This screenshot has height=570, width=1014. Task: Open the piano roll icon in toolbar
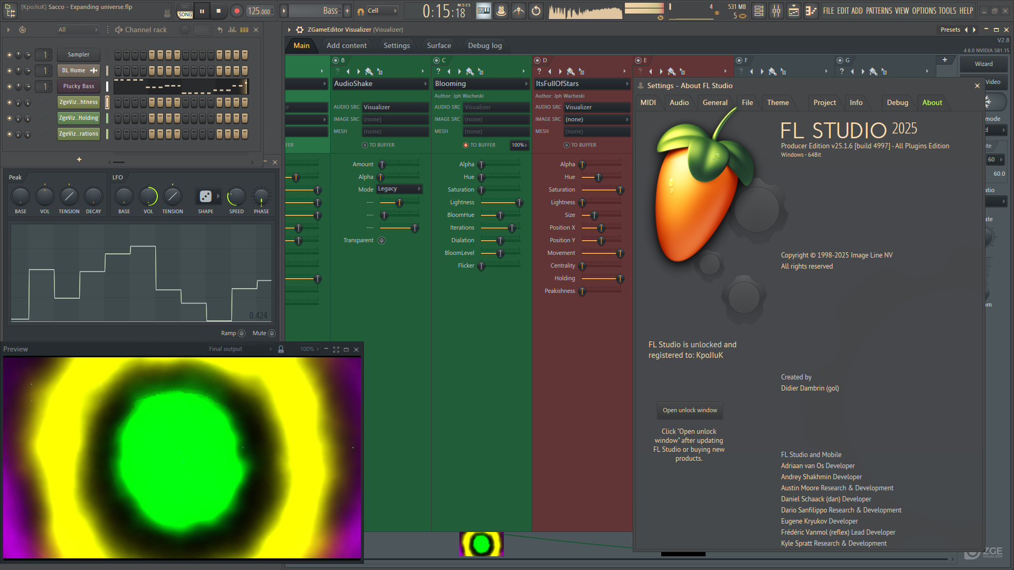811,11
